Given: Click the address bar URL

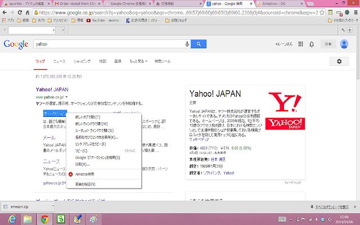Looking at the screenshot, I should (178, 12).
